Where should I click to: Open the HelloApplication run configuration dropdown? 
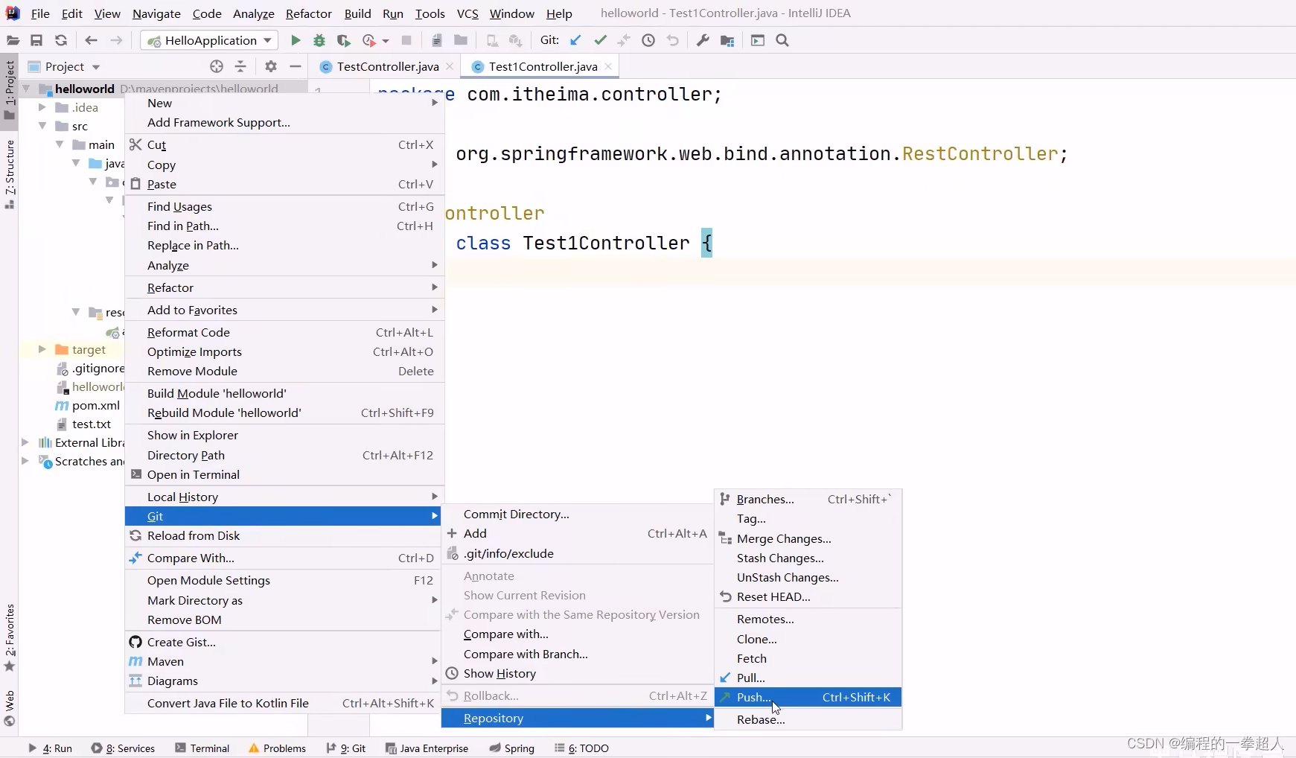point(209,40)
